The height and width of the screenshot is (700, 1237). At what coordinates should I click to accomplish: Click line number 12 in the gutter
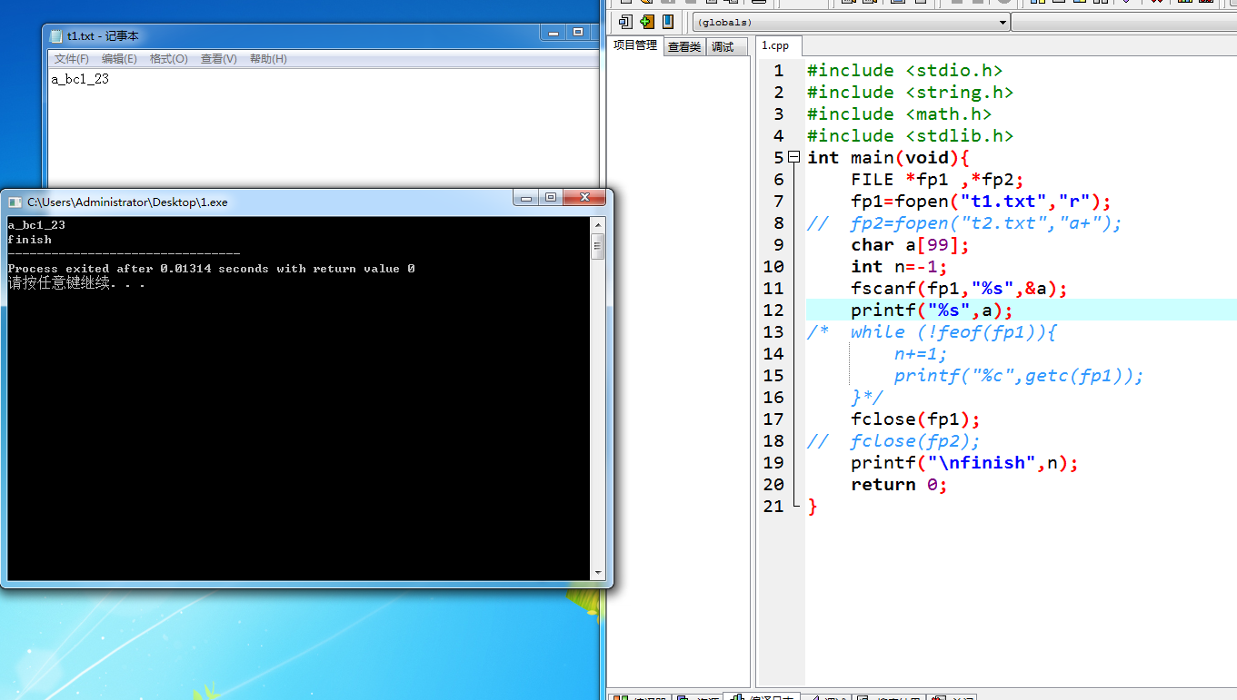[773, 310]
